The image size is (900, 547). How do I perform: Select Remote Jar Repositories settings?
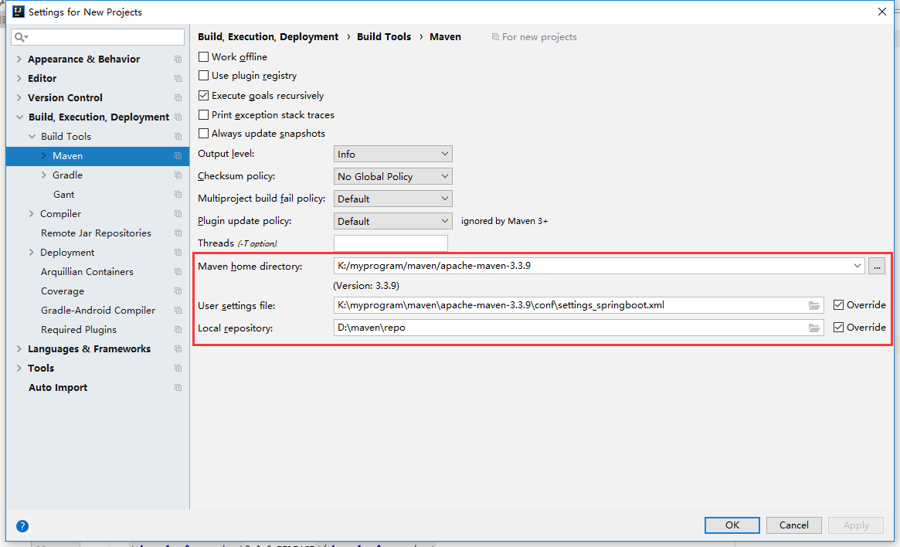tap(96, 233)
